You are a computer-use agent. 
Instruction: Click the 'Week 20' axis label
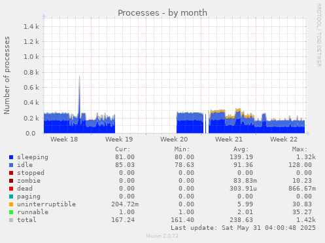pyautogui.click(x=174, y=140)
